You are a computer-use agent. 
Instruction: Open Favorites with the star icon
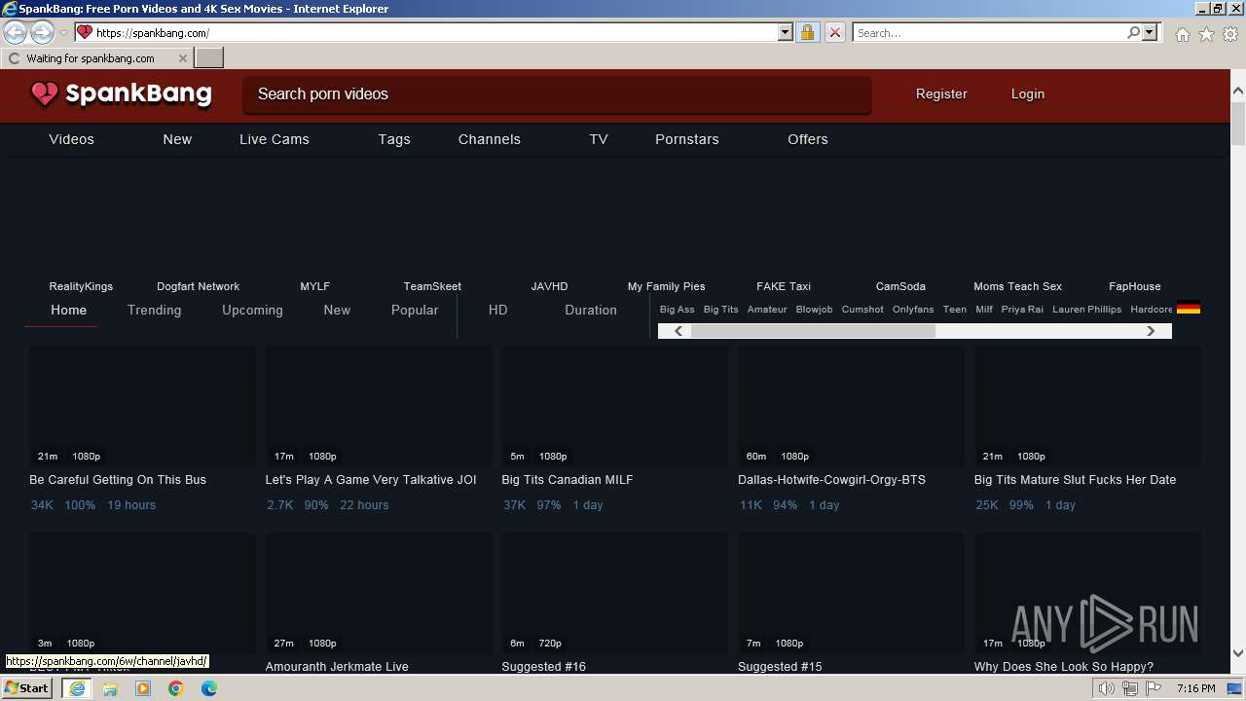pos(1206,34)
